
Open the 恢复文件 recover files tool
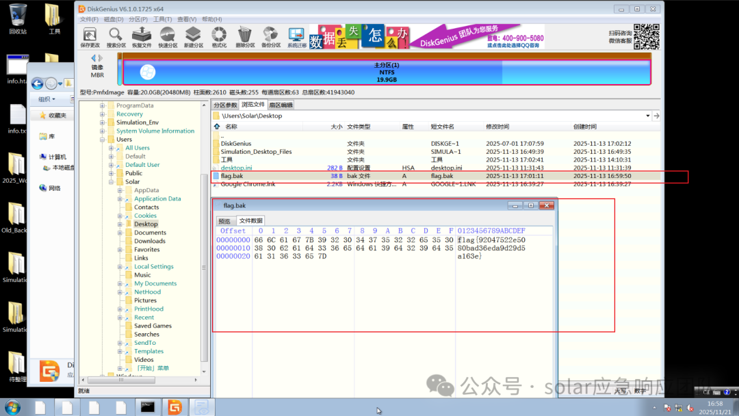pyautogui.click(x=142, y=37)
